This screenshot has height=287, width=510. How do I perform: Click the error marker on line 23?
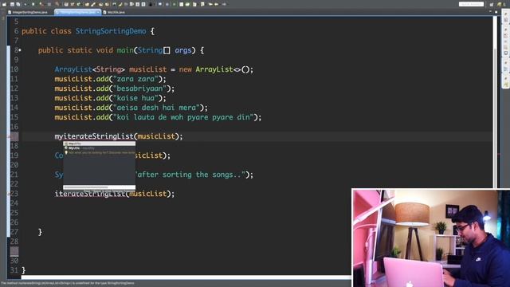(x=9, y=194)
